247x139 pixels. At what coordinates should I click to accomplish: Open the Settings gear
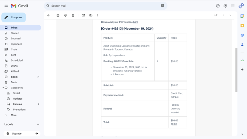[225, 6]
